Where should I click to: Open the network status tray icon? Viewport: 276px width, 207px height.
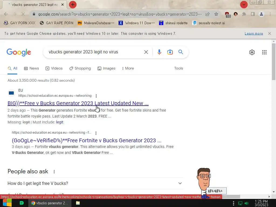[240, 203]
